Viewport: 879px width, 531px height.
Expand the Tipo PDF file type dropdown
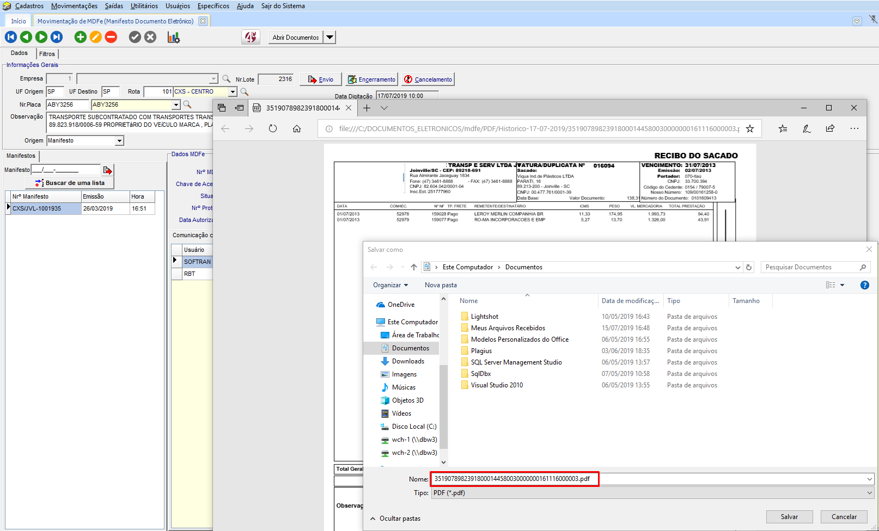coord(869,493)
